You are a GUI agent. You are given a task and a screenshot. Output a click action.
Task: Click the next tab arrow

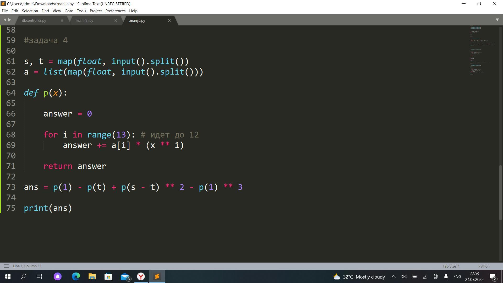10,20
